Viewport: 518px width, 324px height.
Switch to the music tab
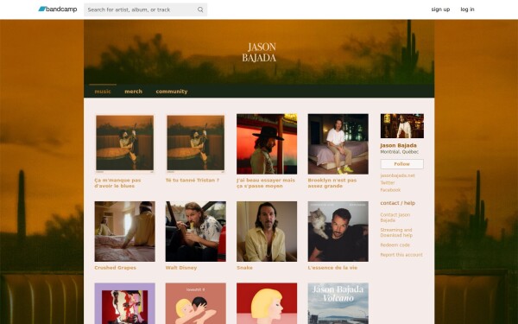coord(103,92)
